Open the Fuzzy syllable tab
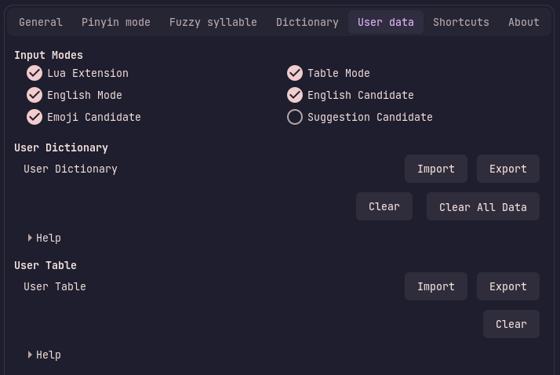 coord(213,22)
